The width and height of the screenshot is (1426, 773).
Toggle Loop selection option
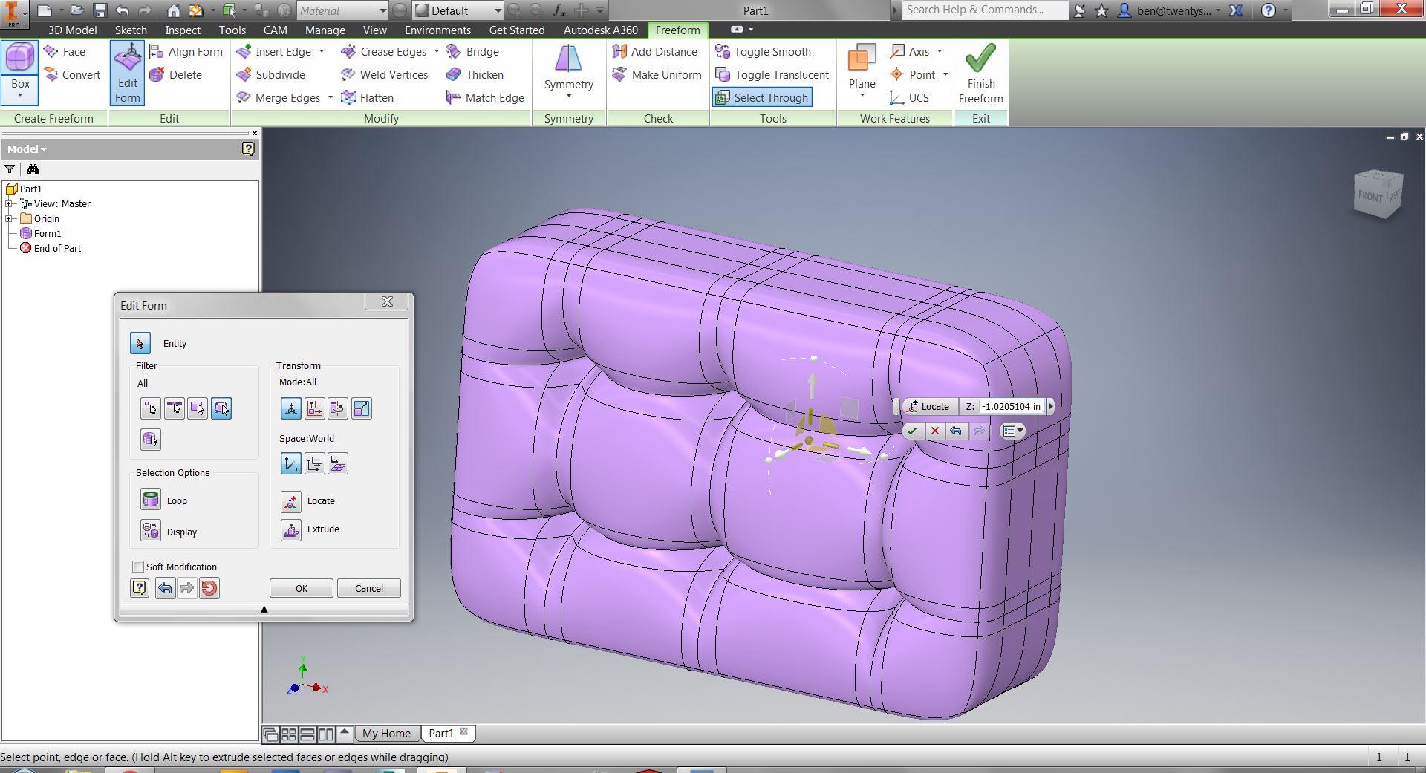pyautogui.click(x=151, y=500)
